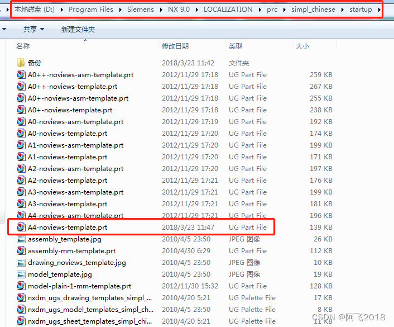Image resolution: width=394 pixels, height=327 pixels.
Task: Expand arrow after prc breadcrumb
Action: click(285, 10)
